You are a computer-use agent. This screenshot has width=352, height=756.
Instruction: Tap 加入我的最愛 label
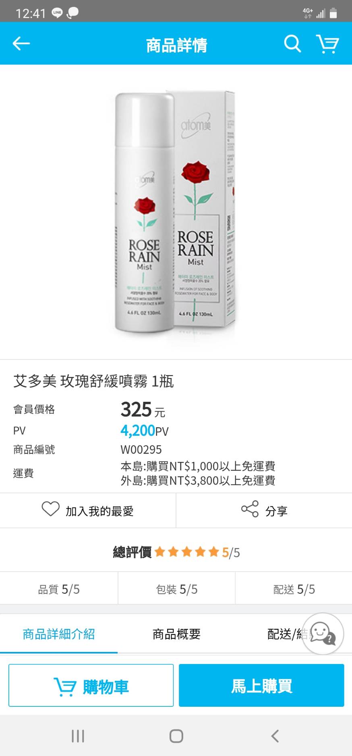click(99, 511)
